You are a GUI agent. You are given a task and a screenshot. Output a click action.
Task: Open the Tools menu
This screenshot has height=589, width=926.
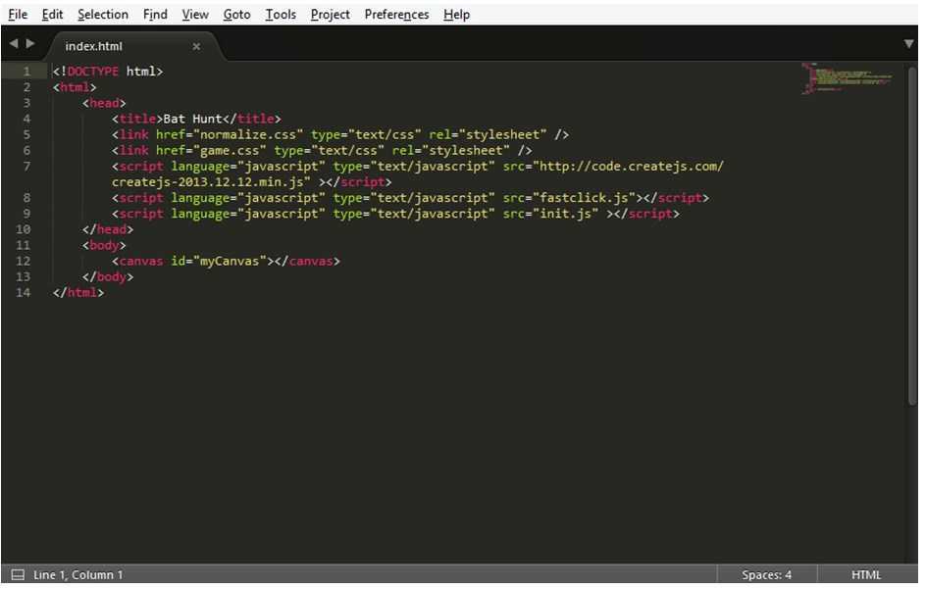tap(281, 14)
